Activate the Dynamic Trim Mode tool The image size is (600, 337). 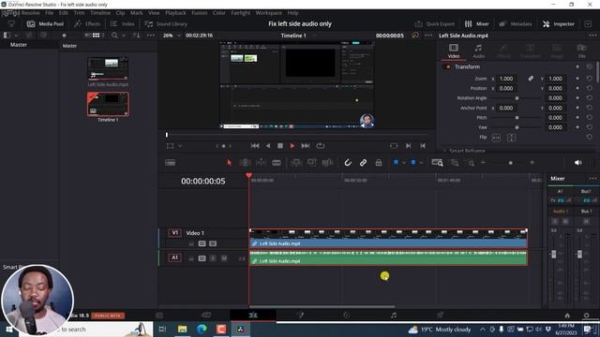point(261,162)
